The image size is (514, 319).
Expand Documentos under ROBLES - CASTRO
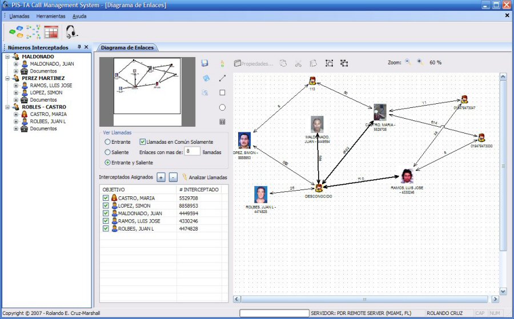pos(16,129)
